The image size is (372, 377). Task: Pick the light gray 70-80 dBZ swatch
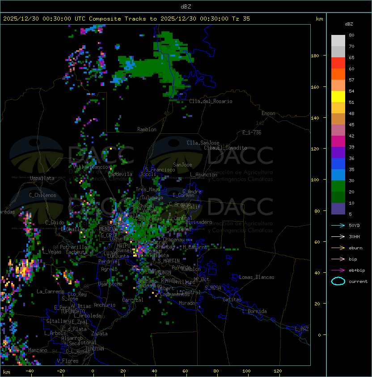pos(338,40)
